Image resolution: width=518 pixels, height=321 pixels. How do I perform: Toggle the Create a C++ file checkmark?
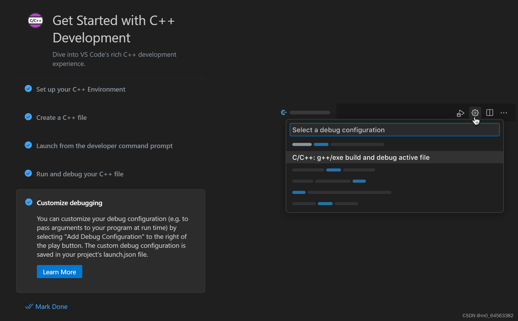click(x=28, y=117)
